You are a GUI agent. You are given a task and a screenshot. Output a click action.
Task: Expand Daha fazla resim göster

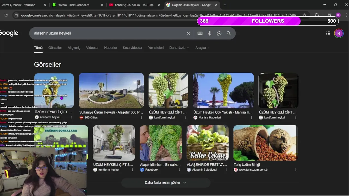pyautogui.click(x=166, y=183)
